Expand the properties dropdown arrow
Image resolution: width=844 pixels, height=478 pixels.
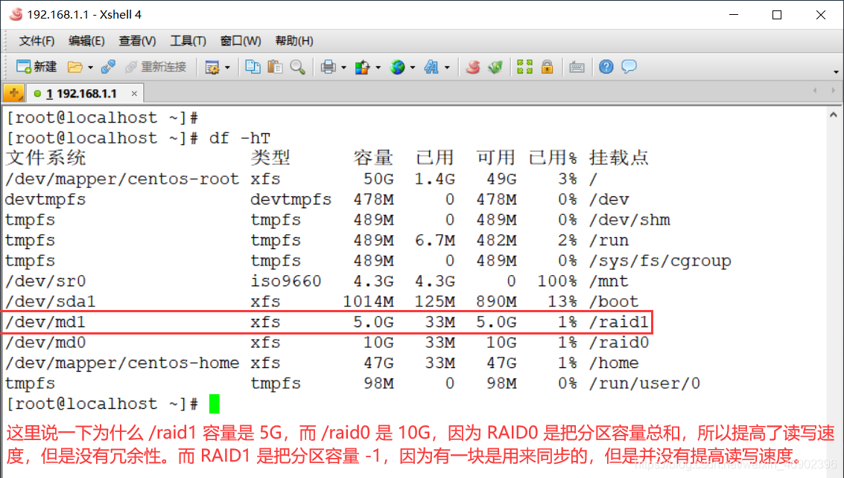(227, 68)
